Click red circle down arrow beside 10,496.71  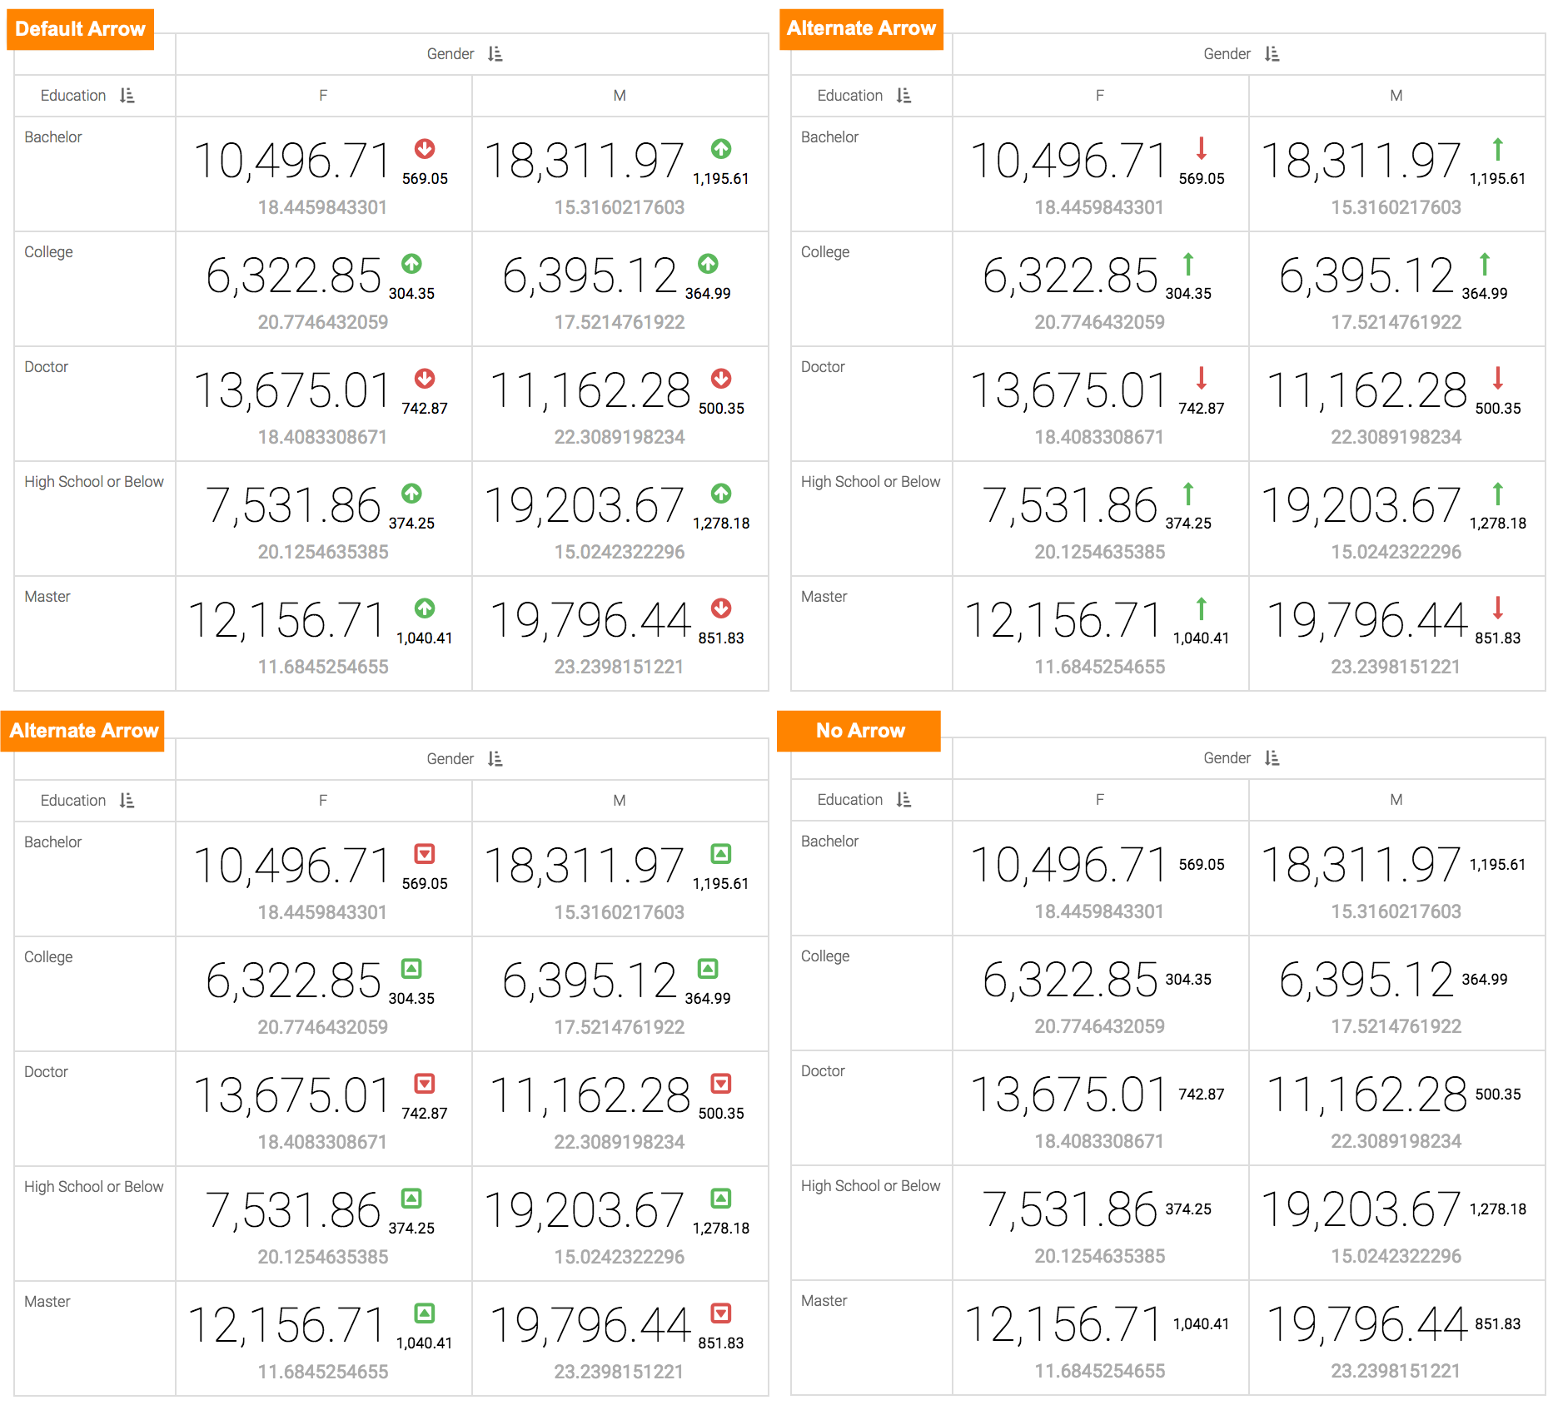coord(425,149)
